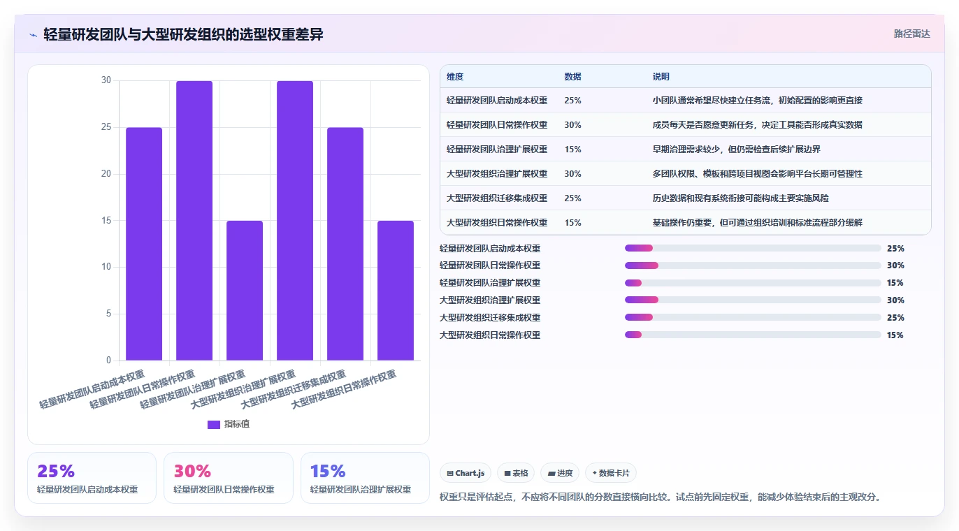
Task: Click the 路径雷达 label in the header
Action: [x=911, y=34]
